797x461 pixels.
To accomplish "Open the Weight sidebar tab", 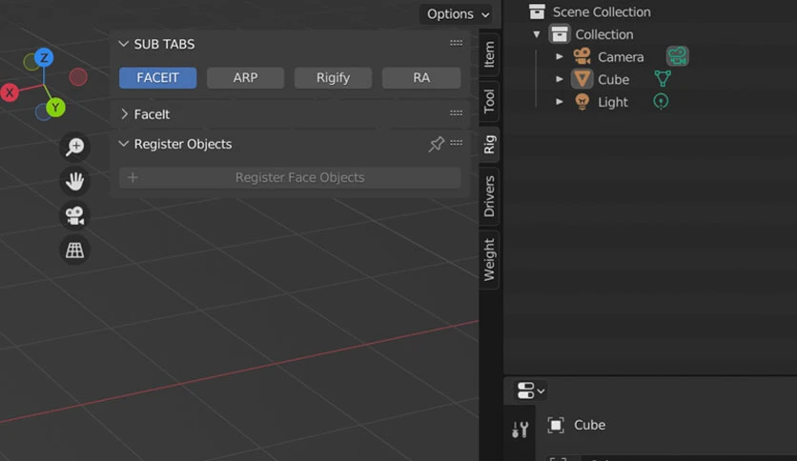I will (489, 259).
